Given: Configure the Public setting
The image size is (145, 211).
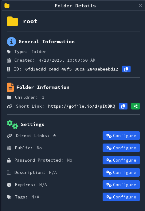Looking at the screenshot, I should coord(121,148).
